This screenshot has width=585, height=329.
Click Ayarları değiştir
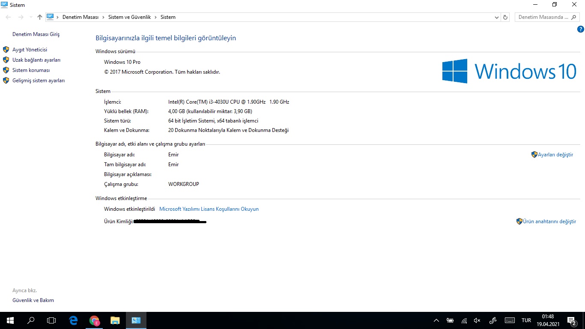tap(555, 155)
